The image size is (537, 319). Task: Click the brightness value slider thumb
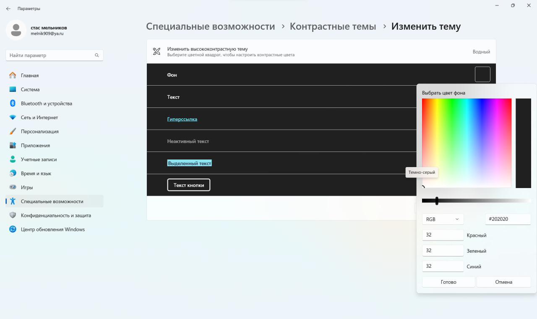point(437,201)
